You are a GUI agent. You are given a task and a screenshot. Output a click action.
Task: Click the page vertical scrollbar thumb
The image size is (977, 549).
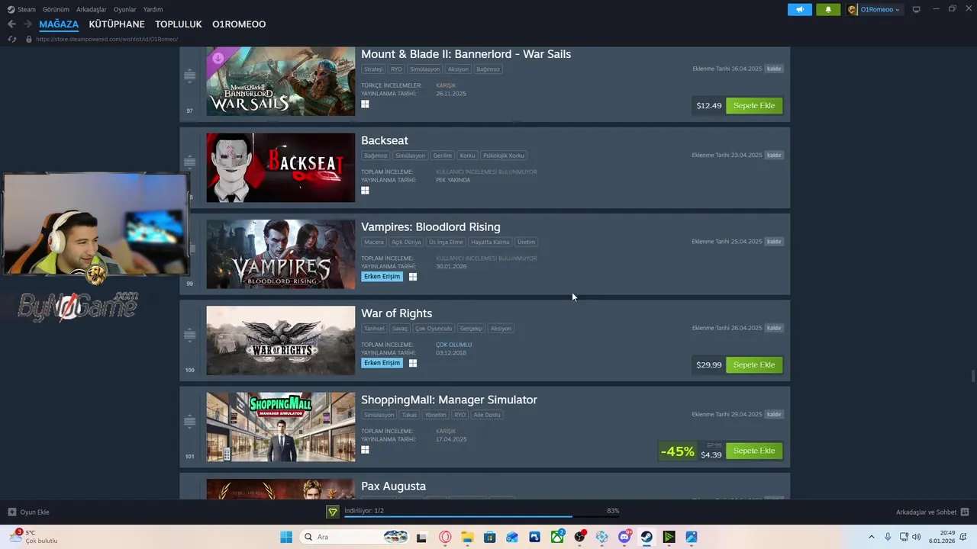(x=972, y=377)
